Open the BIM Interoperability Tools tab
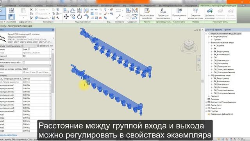The image size is (250, 141). [170, 5]
